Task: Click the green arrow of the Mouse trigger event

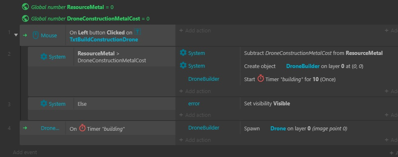Action: (25, 35)
